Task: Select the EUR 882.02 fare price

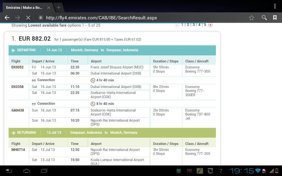Action: (x=35, y=38)
